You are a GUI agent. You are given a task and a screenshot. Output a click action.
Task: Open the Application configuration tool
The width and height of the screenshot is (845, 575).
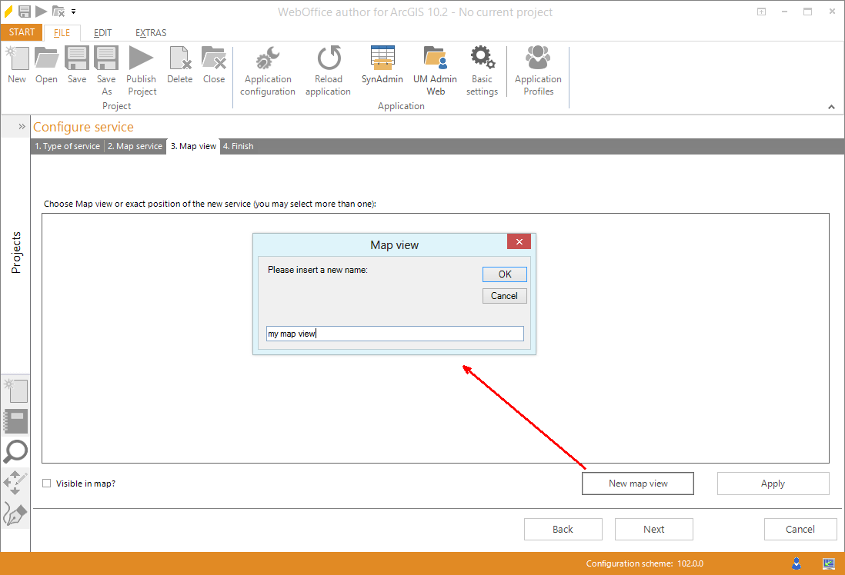point(267,69)
